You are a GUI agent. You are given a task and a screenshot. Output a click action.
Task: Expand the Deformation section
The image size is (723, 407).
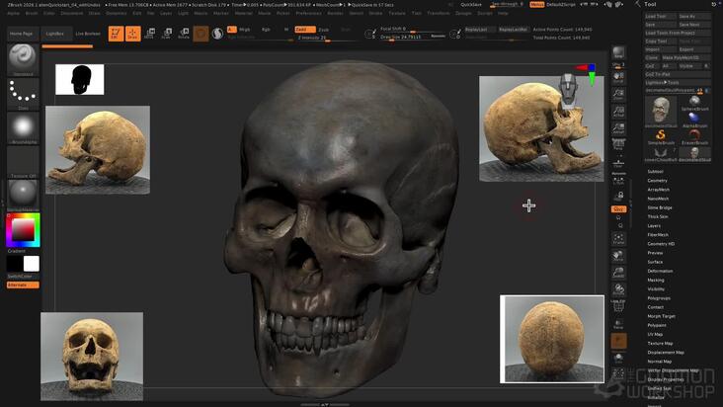coord(660,271)
